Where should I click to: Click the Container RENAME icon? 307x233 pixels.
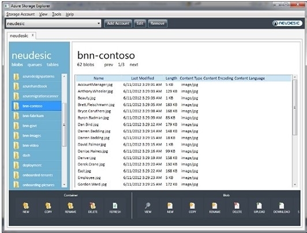point(70,206)
